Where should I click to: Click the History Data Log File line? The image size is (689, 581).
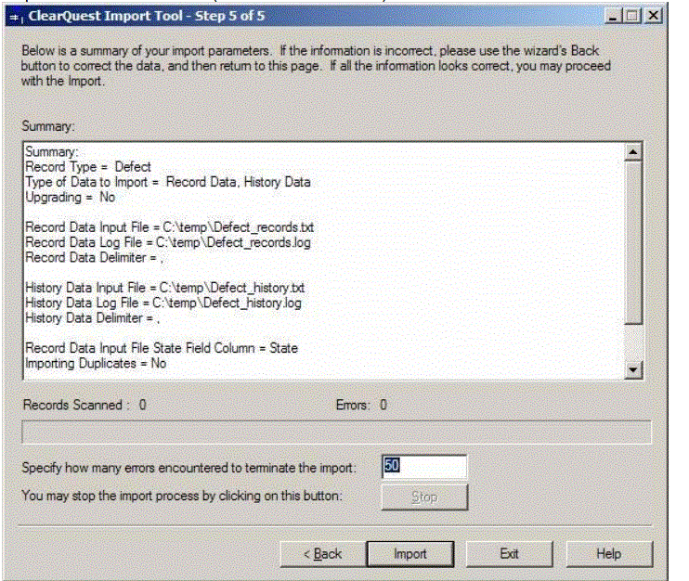162,303
